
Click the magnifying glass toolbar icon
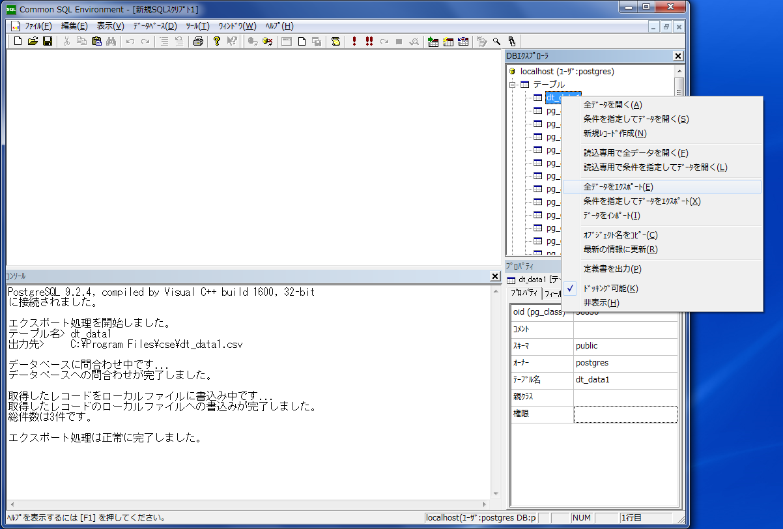(x=497, y=41)
